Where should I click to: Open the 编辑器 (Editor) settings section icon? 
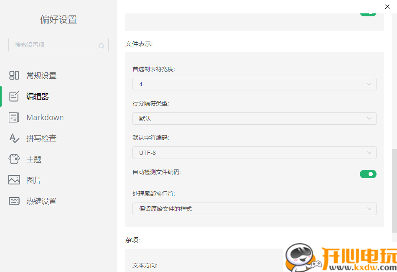click(x=14, y=96)
